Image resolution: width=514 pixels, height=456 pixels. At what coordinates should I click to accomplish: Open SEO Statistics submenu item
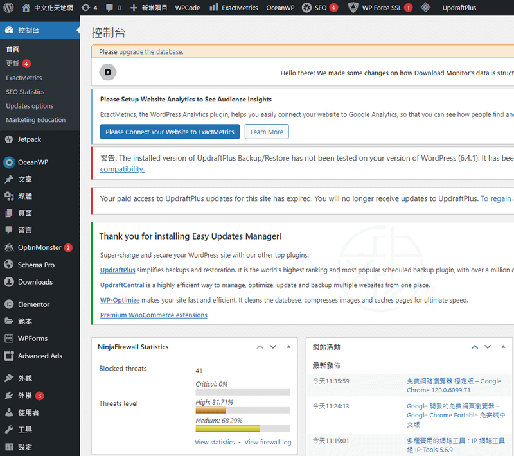coord(25,92)
